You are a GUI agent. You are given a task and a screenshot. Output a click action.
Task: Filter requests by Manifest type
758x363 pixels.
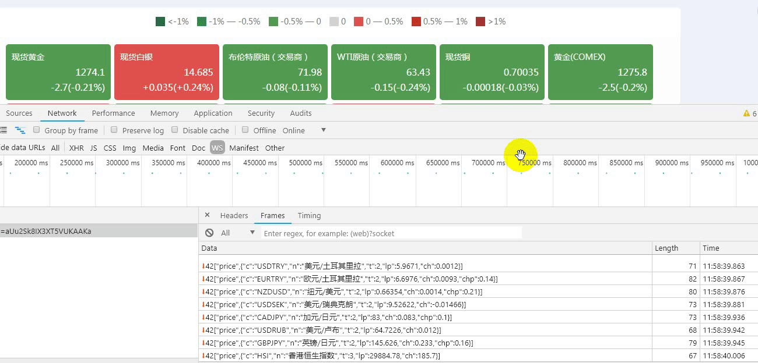(x=244, y=148)
